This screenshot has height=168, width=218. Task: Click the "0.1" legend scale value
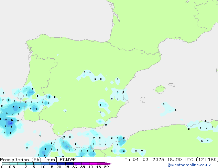(x=3, y=167)
